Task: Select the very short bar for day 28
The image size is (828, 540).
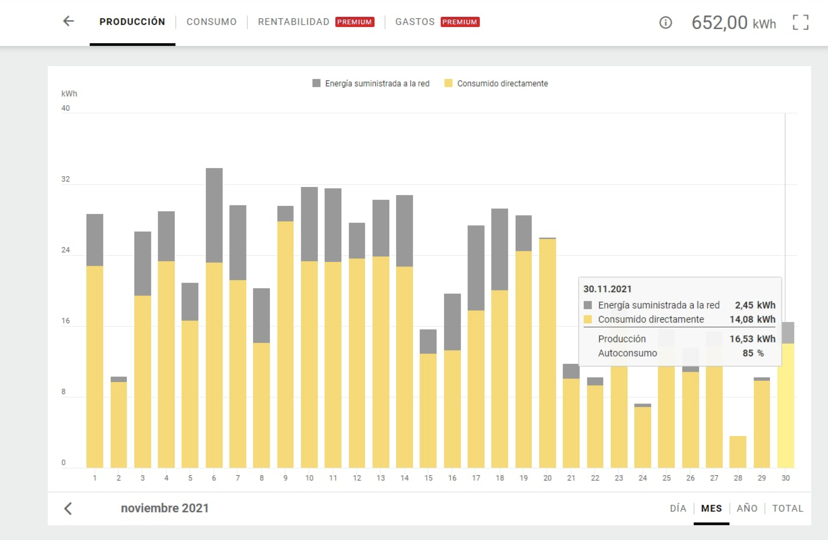Action: (738, 452)
